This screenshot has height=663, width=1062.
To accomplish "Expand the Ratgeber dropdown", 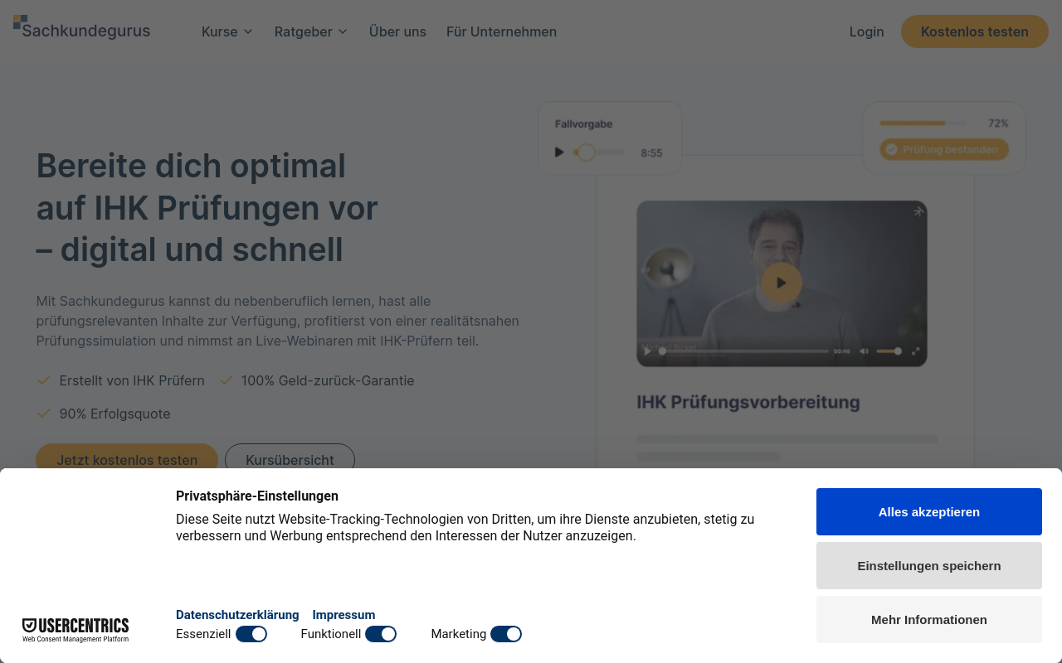I will [310, 31].
